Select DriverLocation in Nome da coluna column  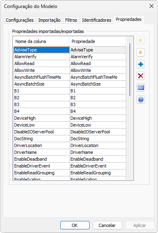pyautogui.click(x=41, y=145)
